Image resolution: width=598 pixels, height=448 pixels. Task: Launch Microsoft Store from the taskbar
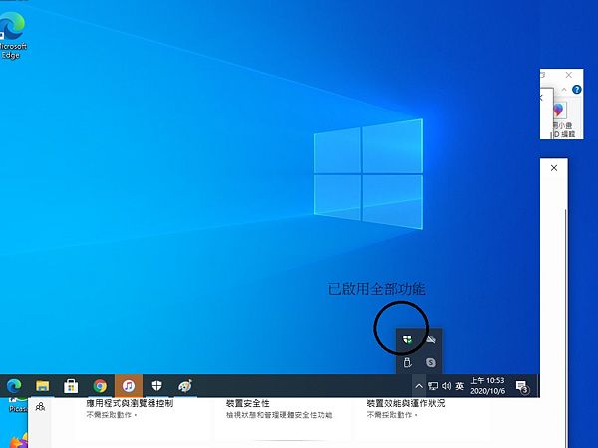71,386
